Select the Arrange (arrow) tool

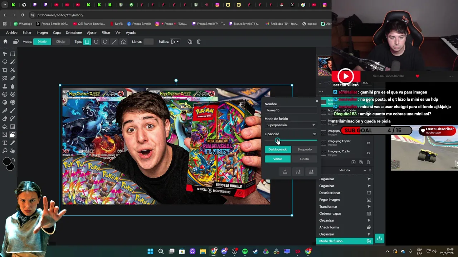5,54
